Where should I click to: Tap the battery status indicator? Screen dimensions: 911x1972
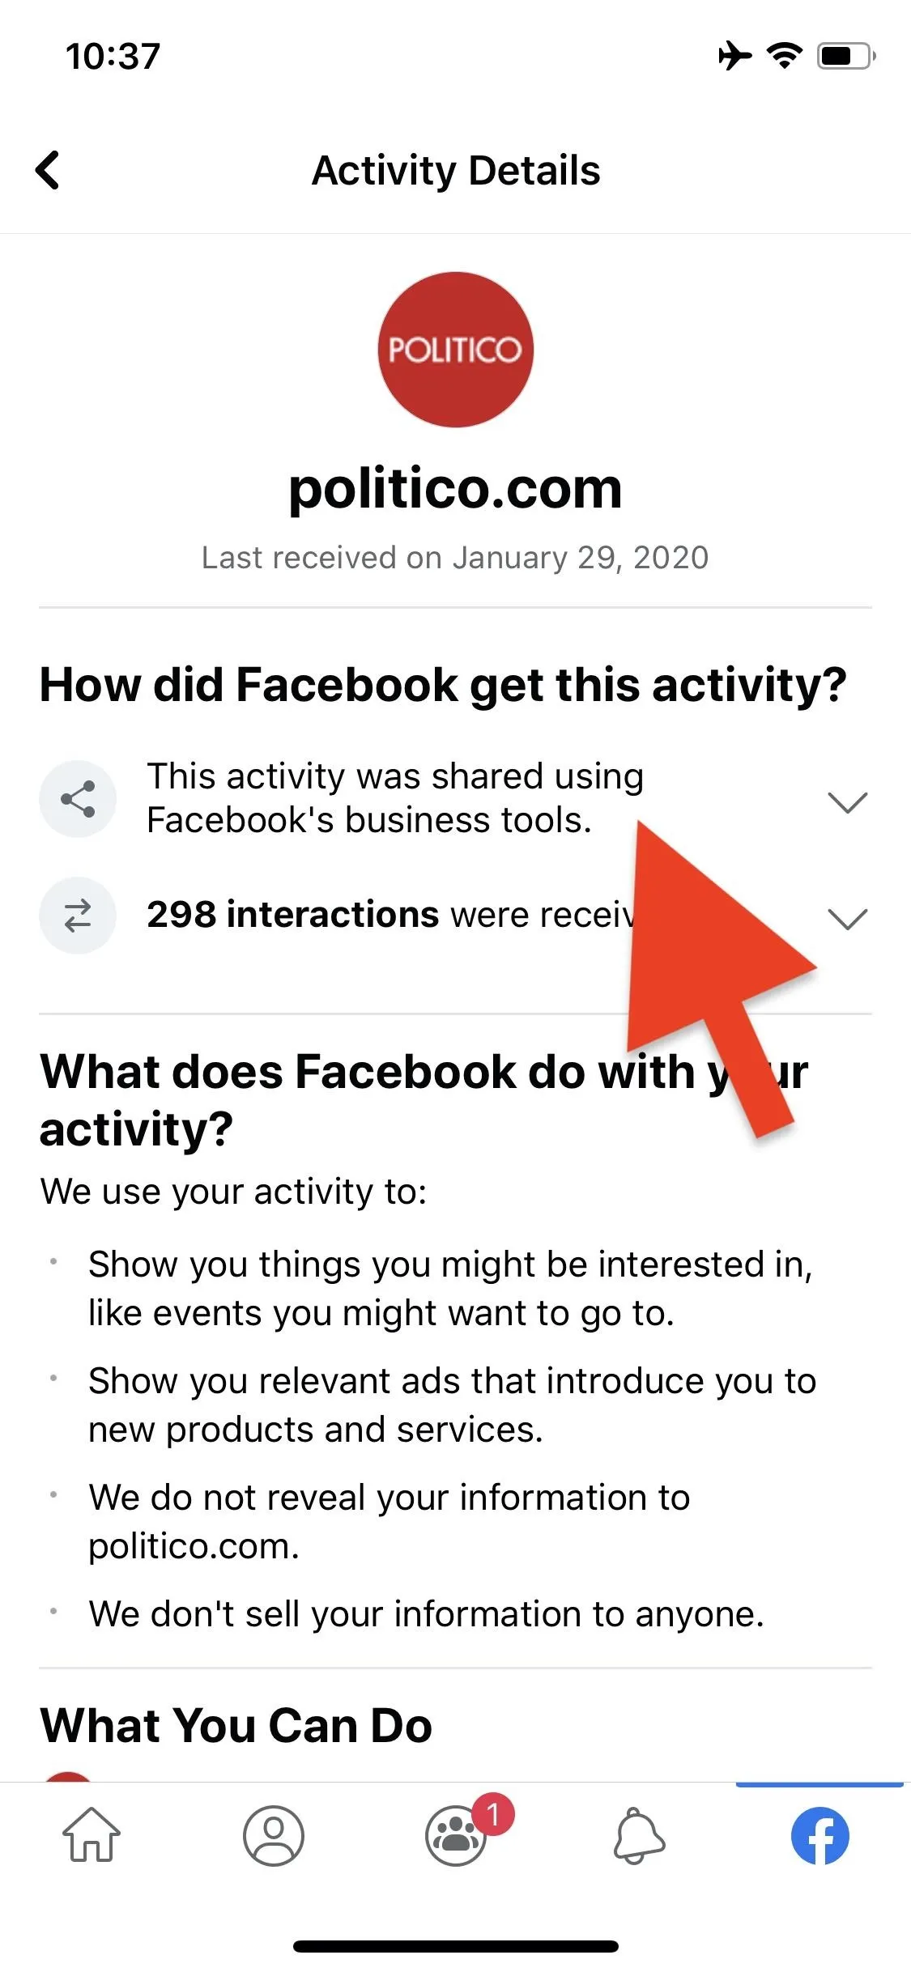(x=846, y=56)
